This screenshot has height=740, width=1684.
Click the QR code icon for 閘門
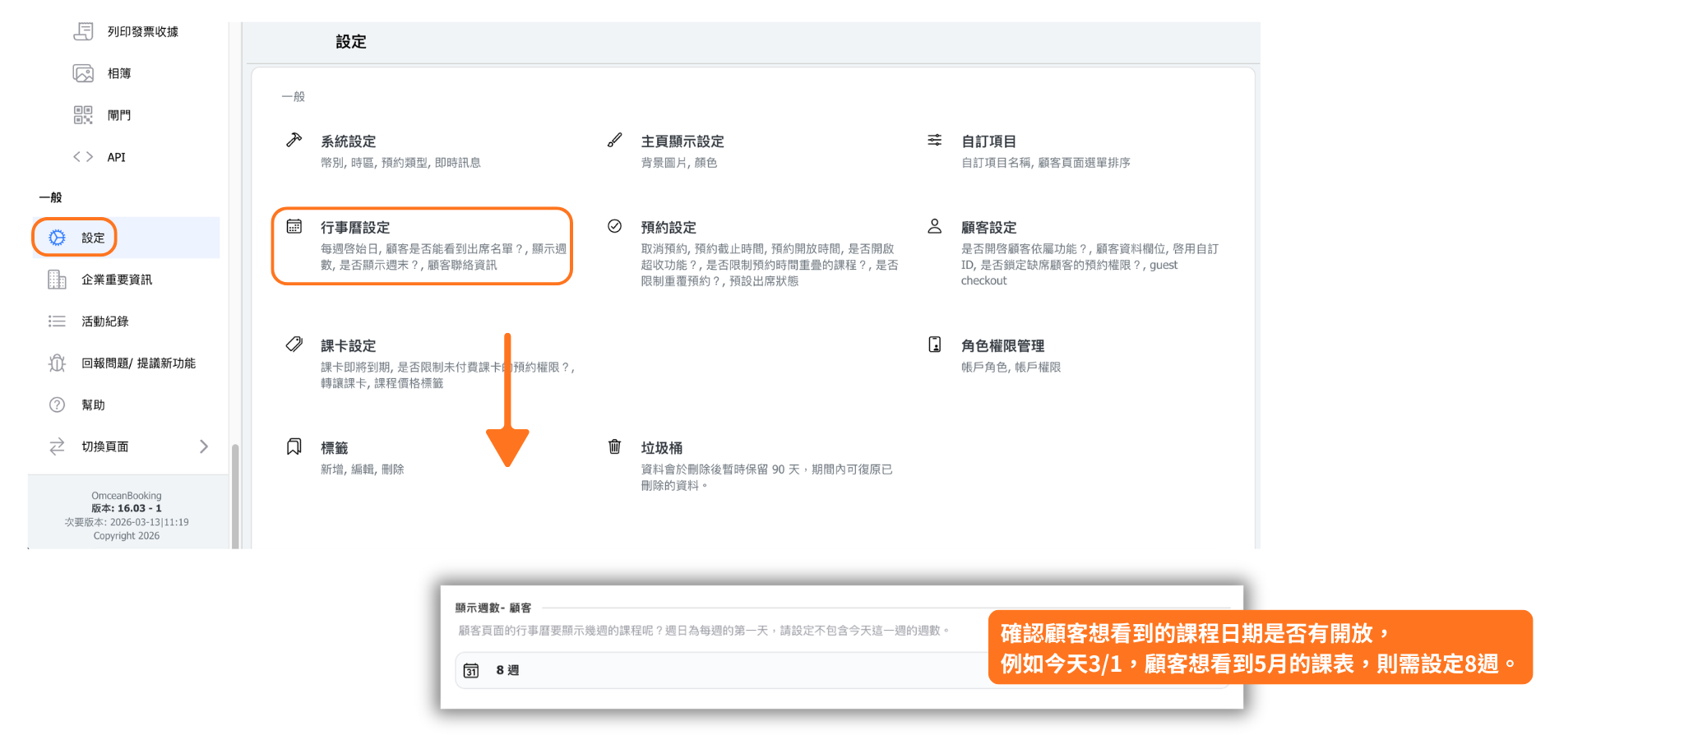point(83,115)
